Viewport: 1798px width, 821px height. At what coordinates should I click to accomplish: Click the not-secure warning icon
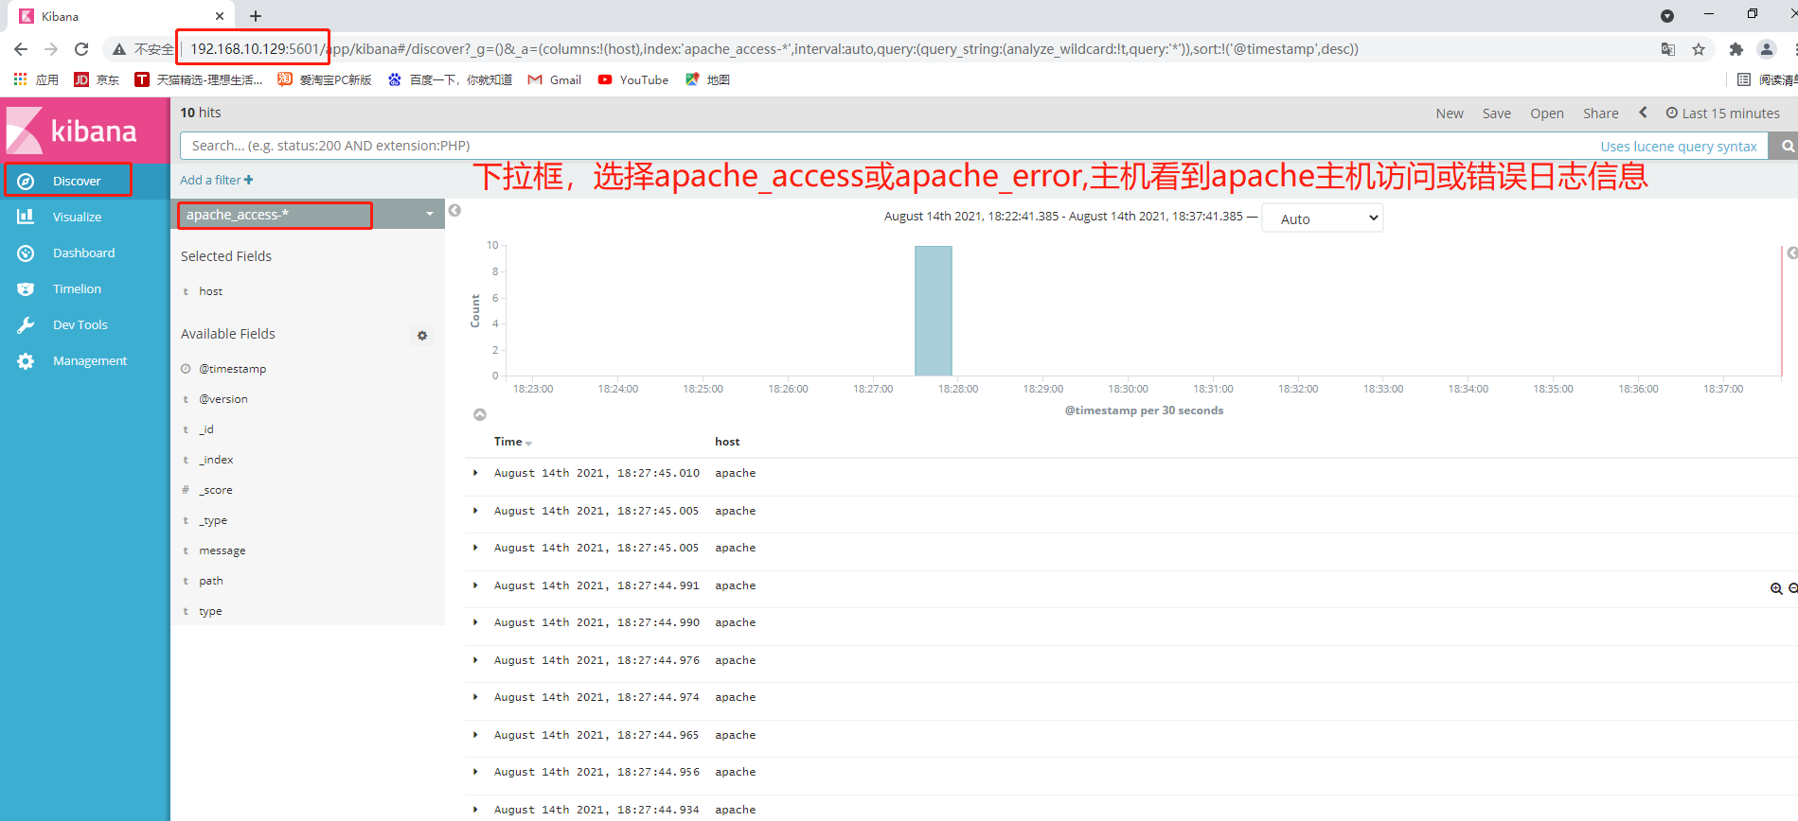coord(119,49)
